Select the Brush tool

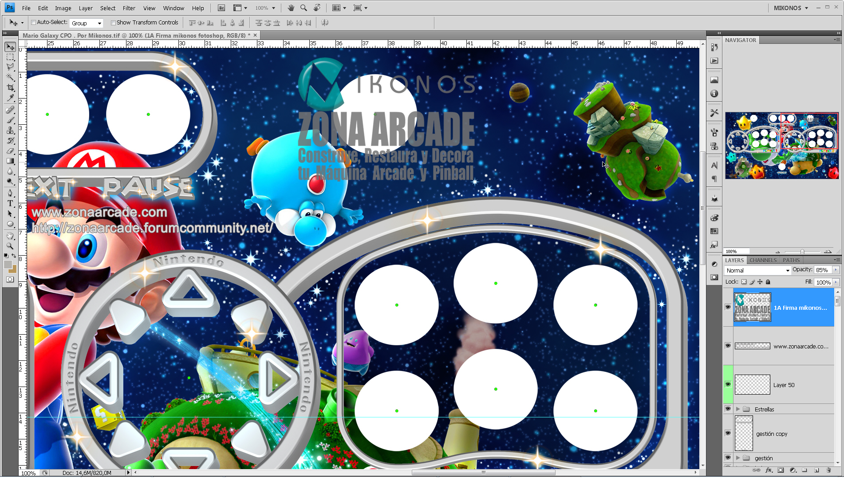[10, 120]
